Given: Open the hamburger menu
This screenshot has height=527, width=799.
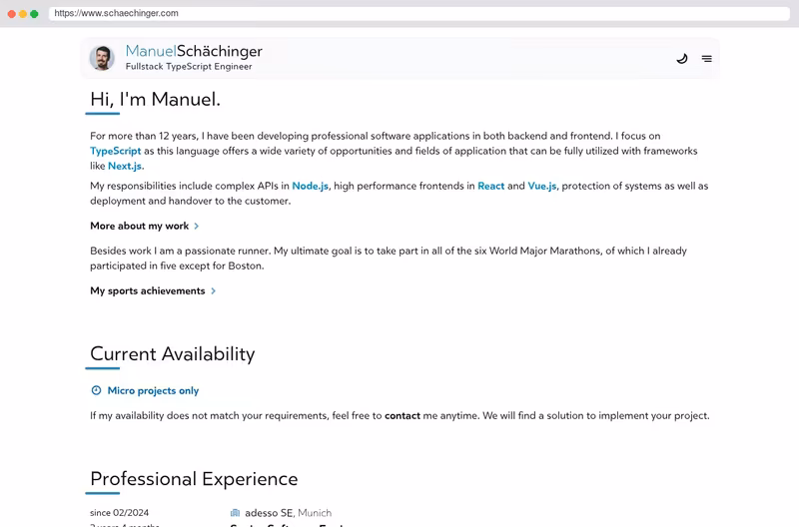Looking at the screenshot, I should point(707,59).
